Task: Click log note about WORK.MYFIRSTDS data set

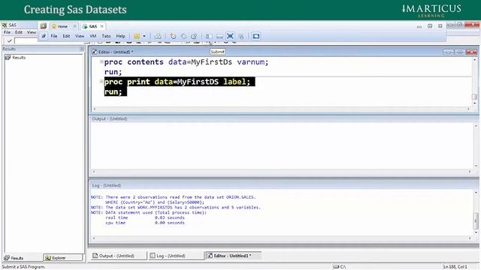Action: [x=175, y=207]
